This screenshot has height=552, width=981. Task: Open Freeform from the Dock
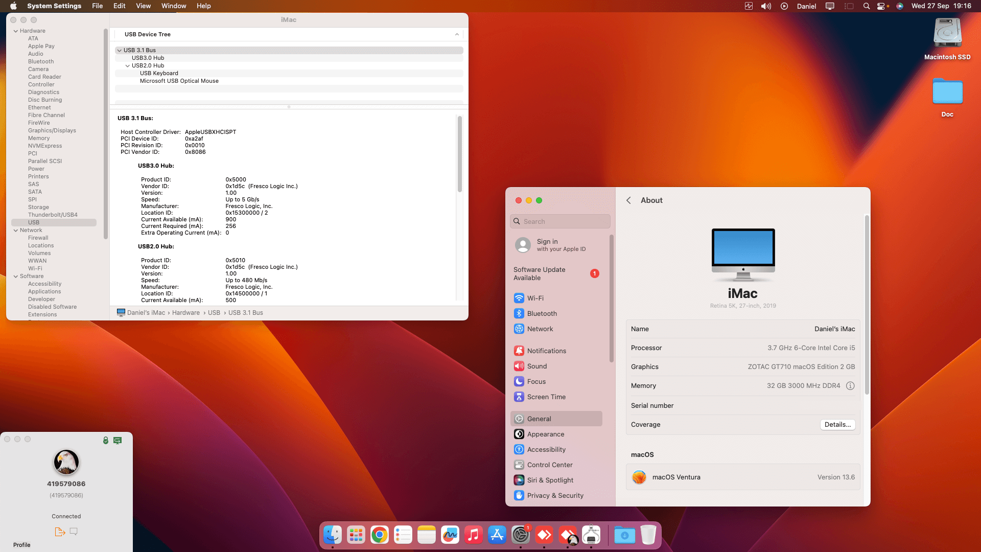pos(450,535)
